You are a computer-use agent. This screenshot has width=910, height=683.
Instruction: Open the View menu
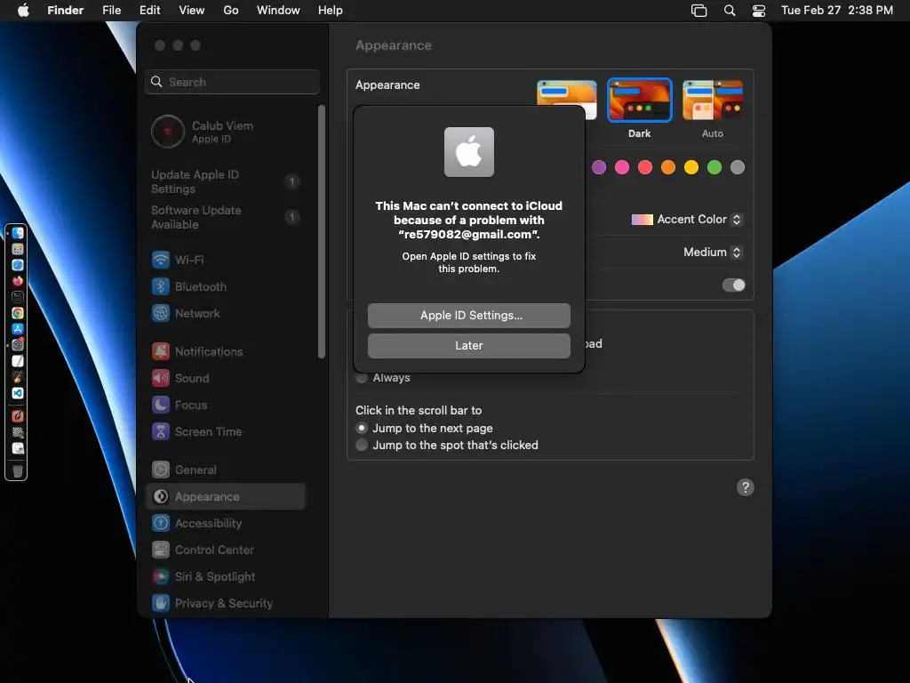pyautogui.click(x=192, y=11)
